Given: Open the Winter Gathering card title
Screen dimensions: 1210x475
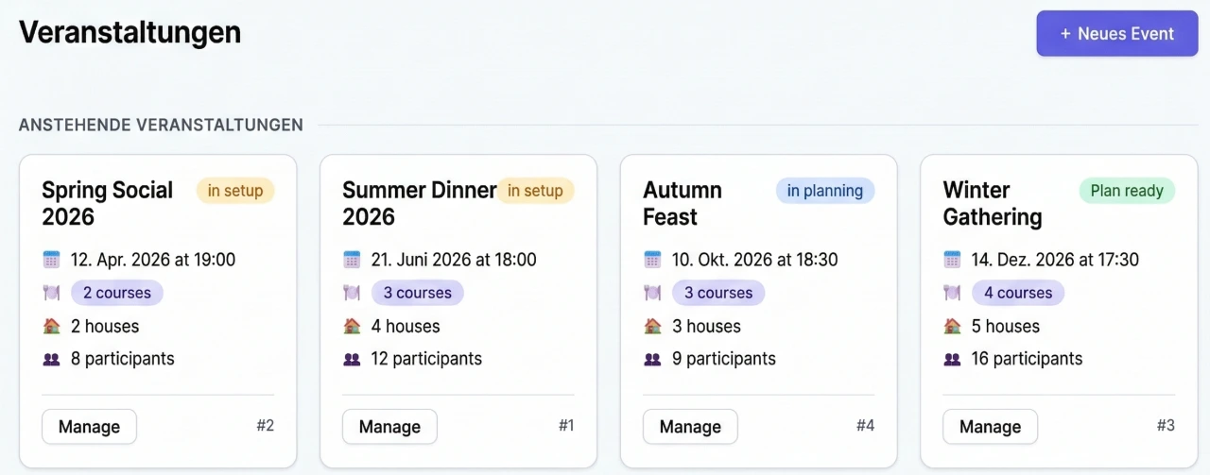Looking at the screenshot, I should 993,203.
